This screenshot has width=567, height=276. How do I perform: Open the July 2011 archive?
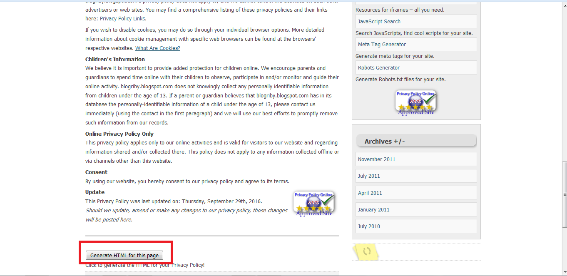pos(416,176)
